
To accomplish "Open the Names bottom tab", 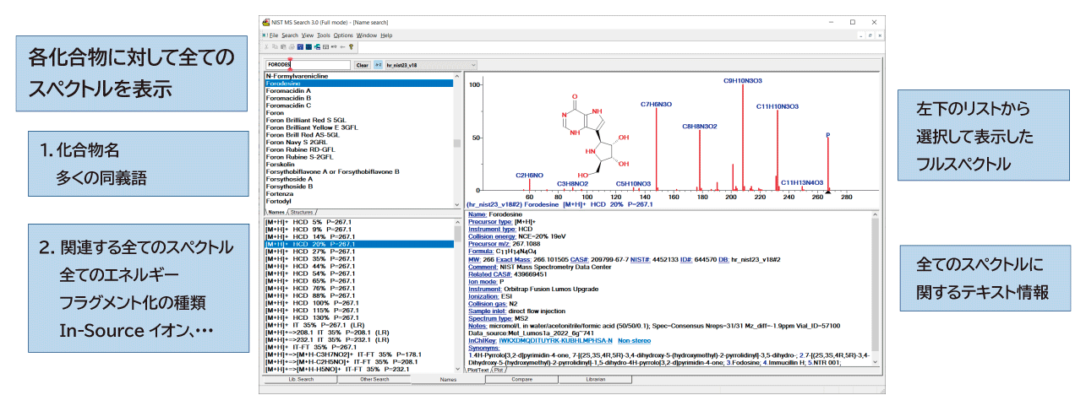I will tap(448, 380).
